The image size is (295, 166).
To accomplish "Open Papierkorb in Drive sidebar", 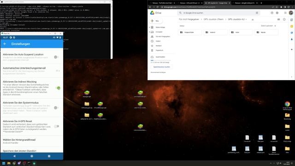I will (x=159, y=50).
